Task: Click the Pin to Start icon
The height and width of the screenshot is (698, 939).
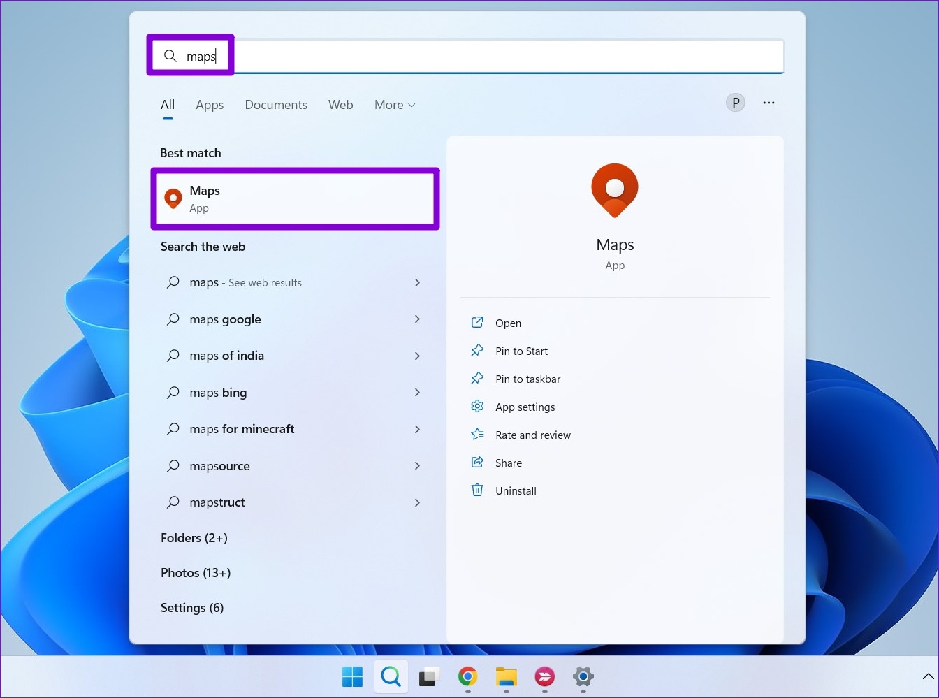Action: click(x=477, y=350)
